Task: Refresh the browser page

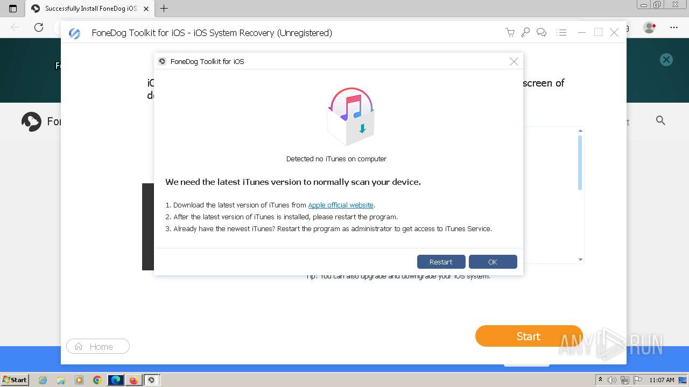Action: pyautogui.click(x=39, y=27)
